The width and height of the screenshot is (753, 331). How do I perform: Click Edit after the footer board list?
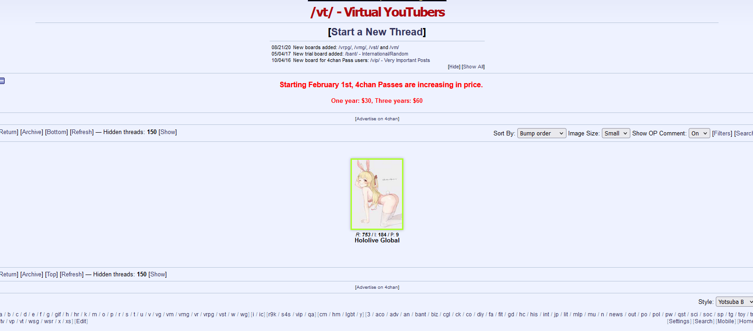click(81, 321)
